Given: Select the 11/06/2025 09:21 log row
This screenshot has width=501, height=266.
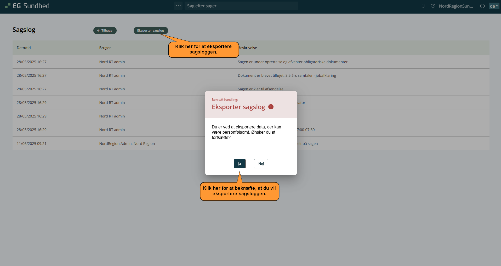Looking at the screenshot, I should [x=32, y=144].
